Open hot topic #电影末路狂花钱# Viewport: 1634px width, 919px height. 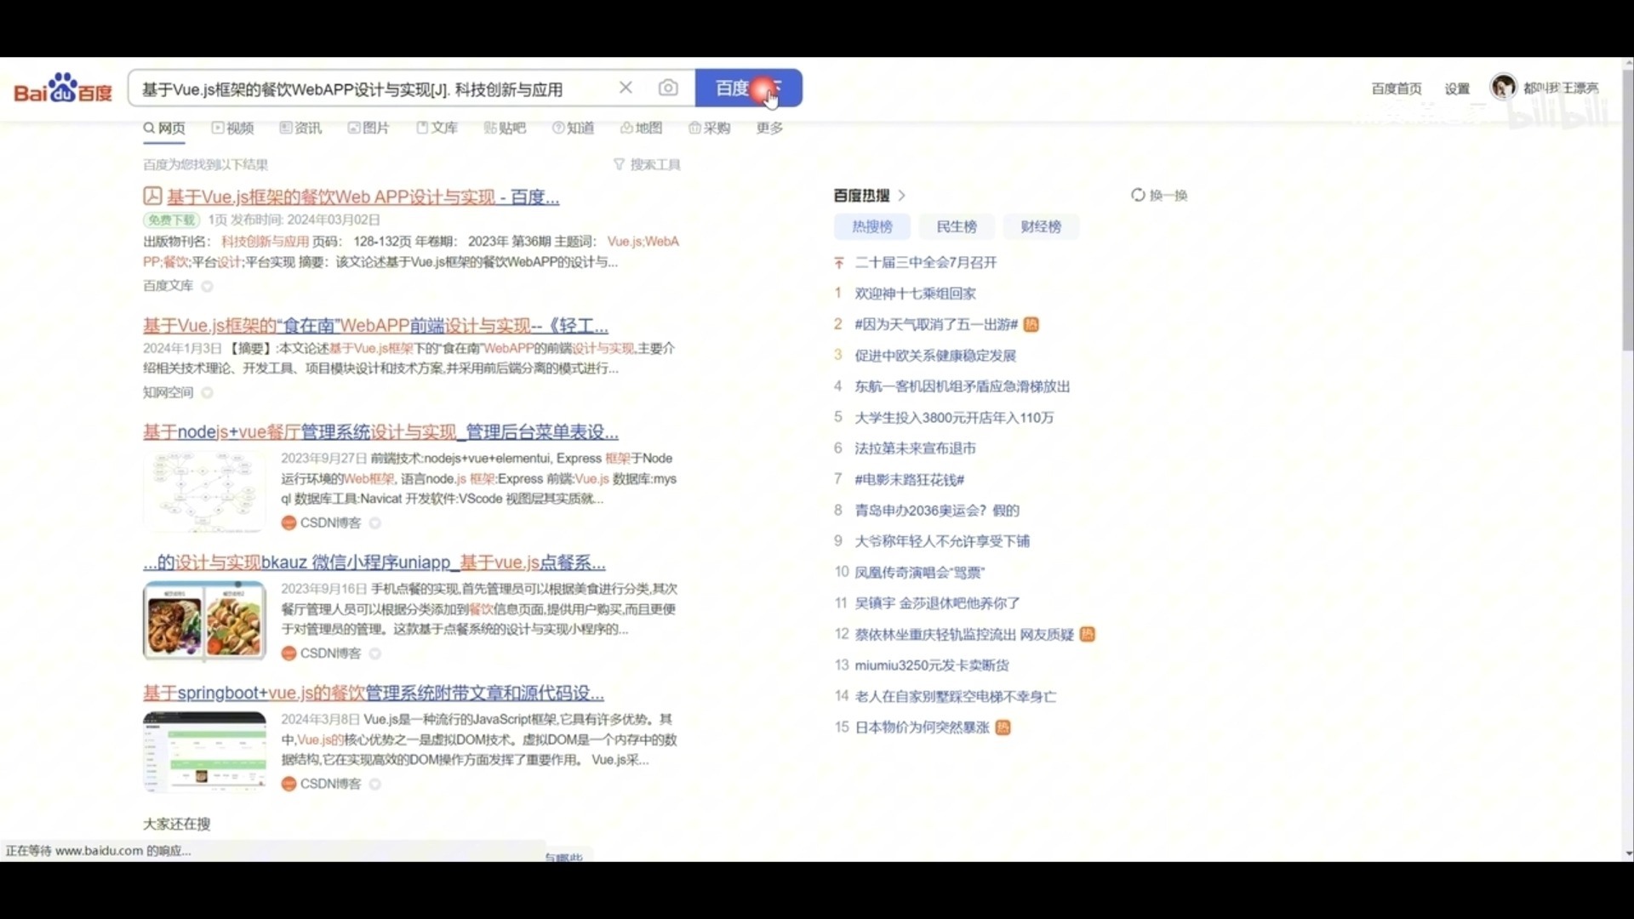910,480
